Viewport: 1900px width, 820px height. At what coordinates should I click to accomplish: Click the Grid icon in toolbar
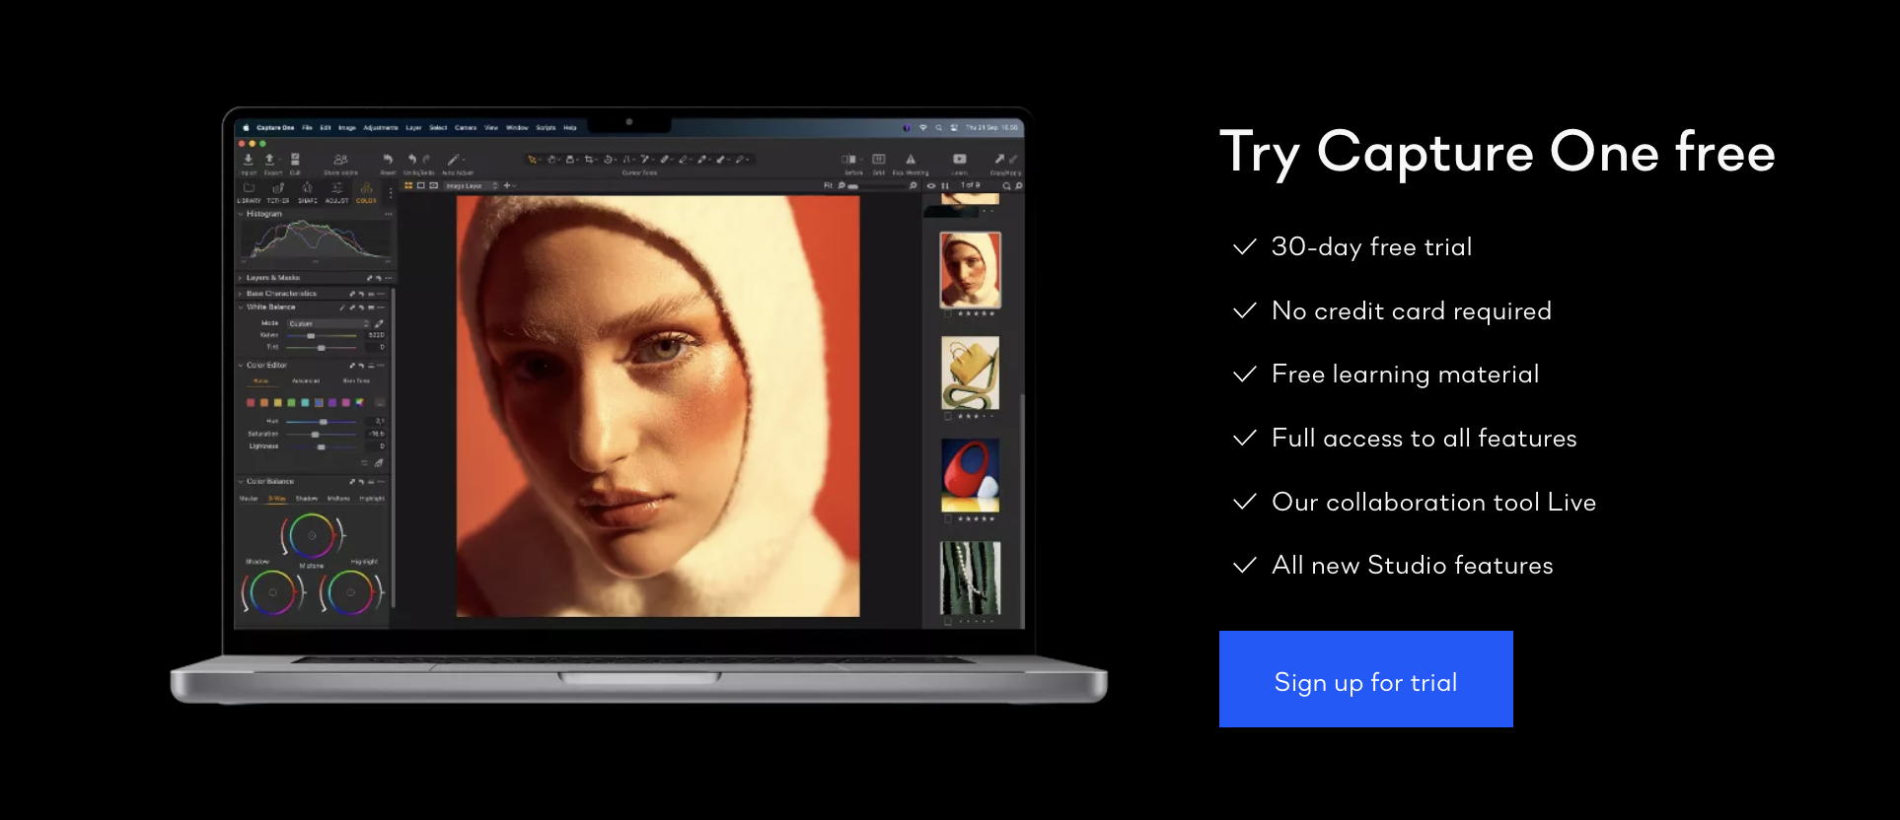coord(878,159)
